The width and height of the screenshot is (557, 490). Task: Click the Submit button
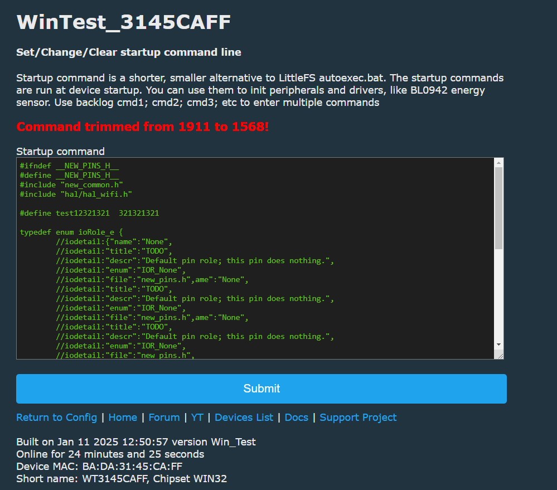point(261,389)
